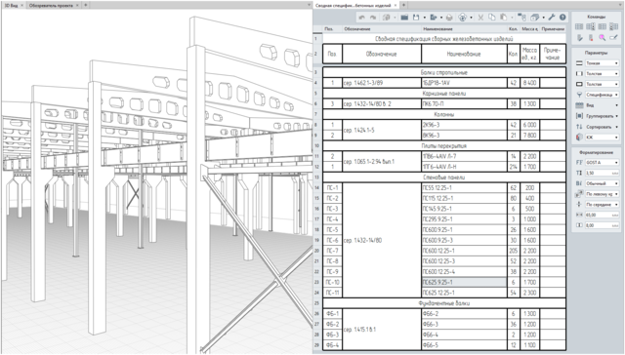This screenshot has height=355, width=625.
Task: Click the cell сер. 1.432-14/80
Action: [382, 240]
